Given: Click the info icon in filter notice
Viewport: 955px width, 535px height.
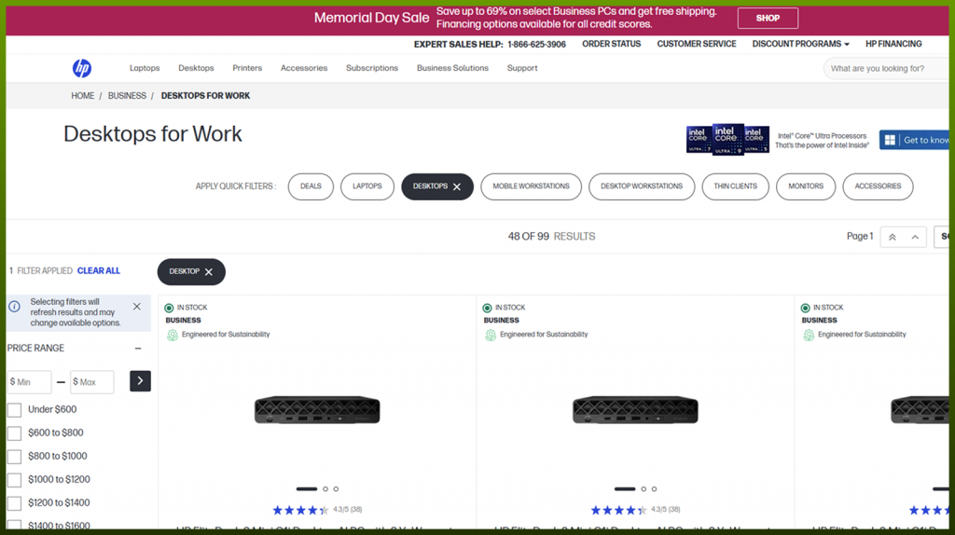Looking at the screenshot, I should point(15,307).
